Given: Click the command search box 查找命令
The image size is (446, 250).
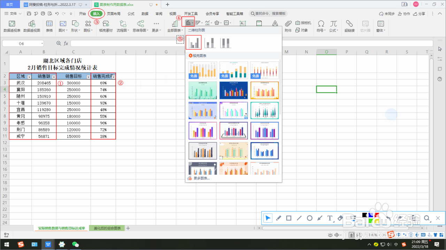Looking at the screenshot, I should (x=268, y=14).
